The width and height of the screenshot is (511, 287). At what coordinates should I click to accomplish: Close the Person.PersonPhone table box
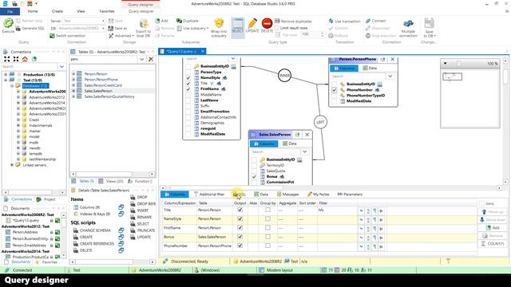[x=392, y=59]
